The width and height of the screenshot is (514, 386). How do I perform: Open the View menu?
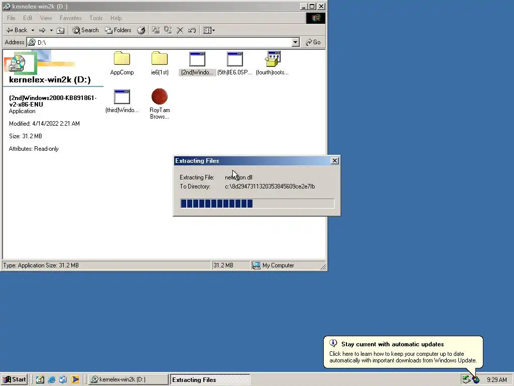point(46,18)
